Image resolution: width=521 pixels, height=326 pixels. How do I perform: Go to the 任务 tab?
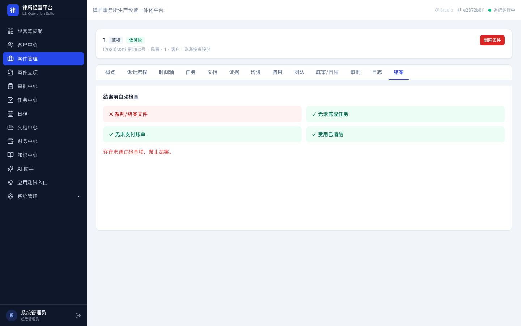coord(191,72)
